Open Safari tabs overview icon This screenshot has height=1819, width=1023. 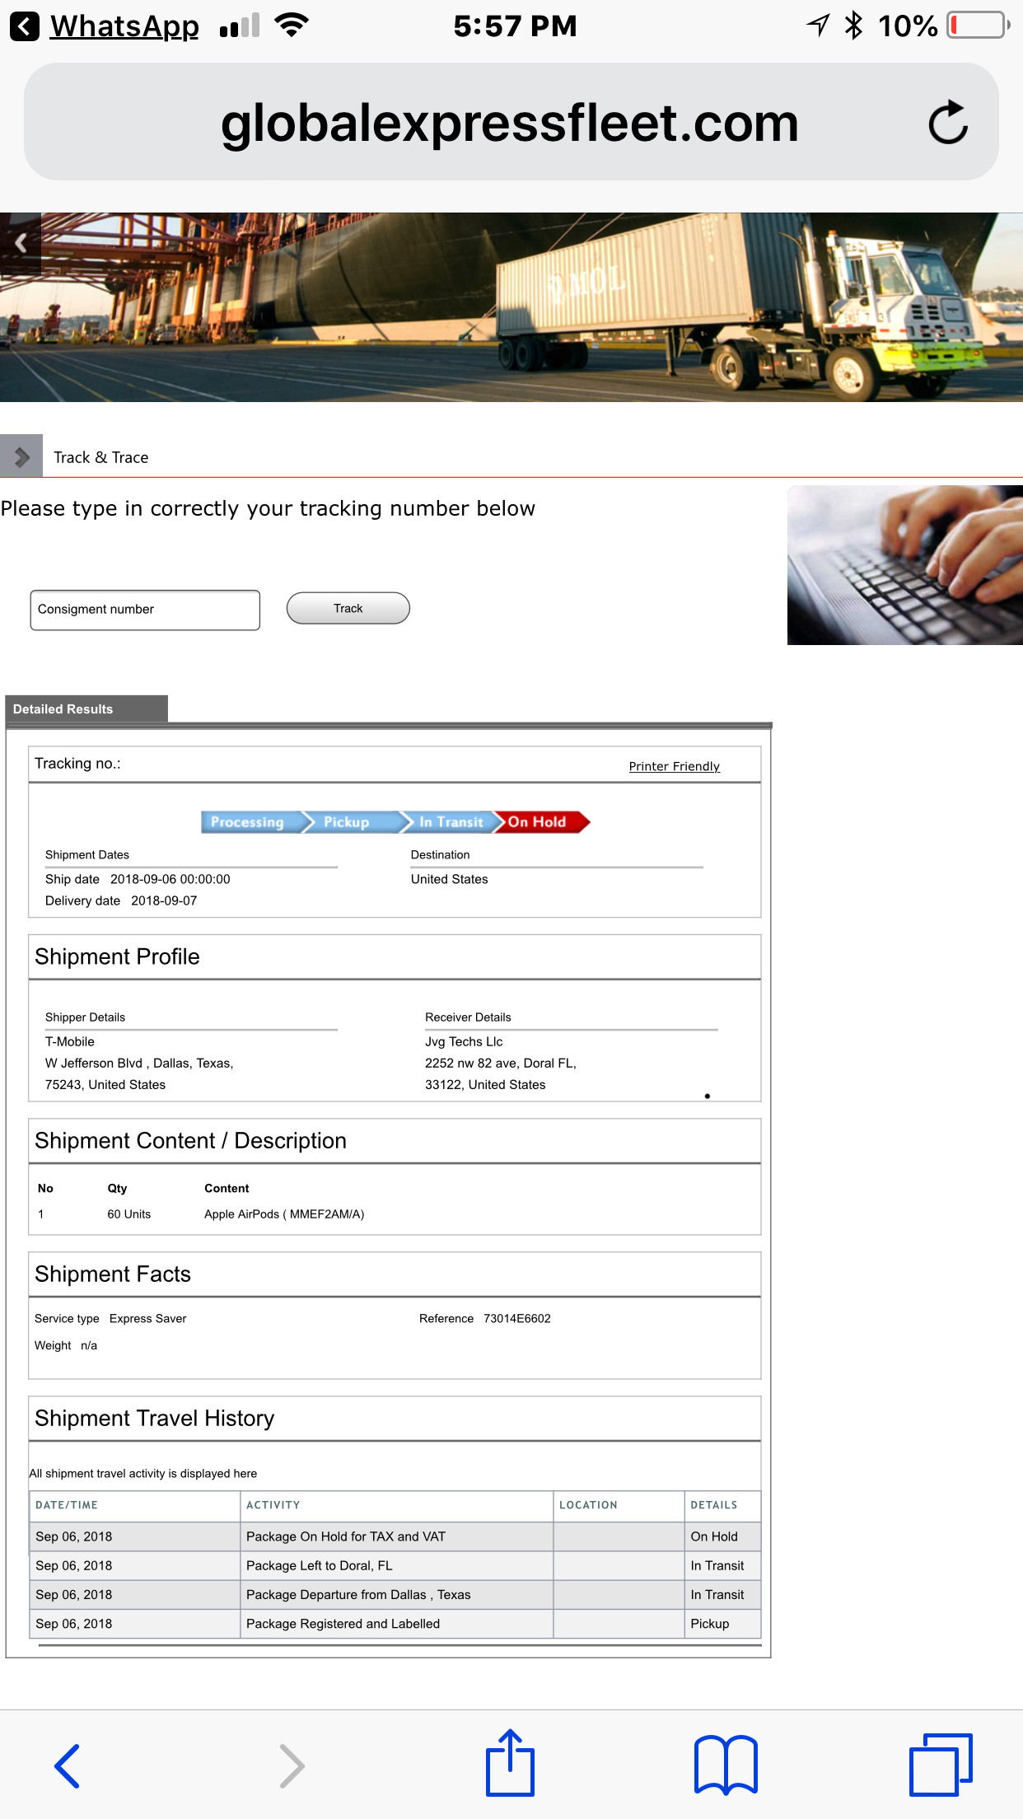[941, 1764]
